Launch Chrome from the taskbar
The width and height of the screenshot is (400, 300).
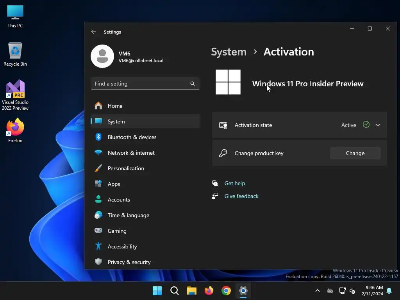point(226,291)
